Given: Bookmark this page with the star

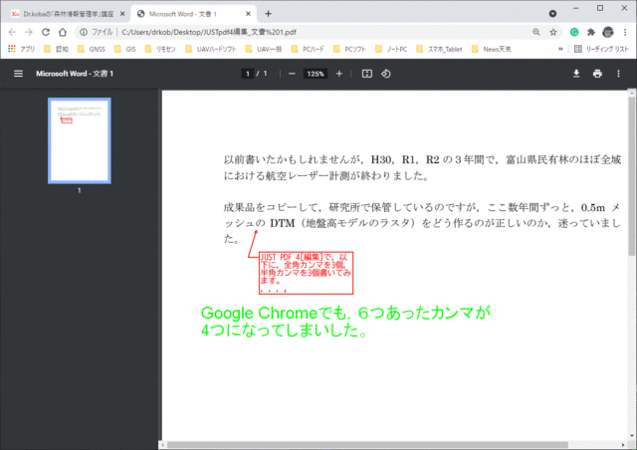Looking at the screenshot, I should pos(553,32).
